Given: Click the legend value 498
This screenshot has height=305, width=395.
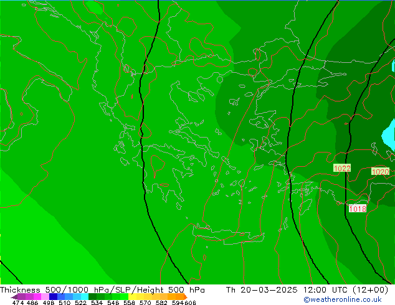Looking at the screenshot, I should point(49,303).
